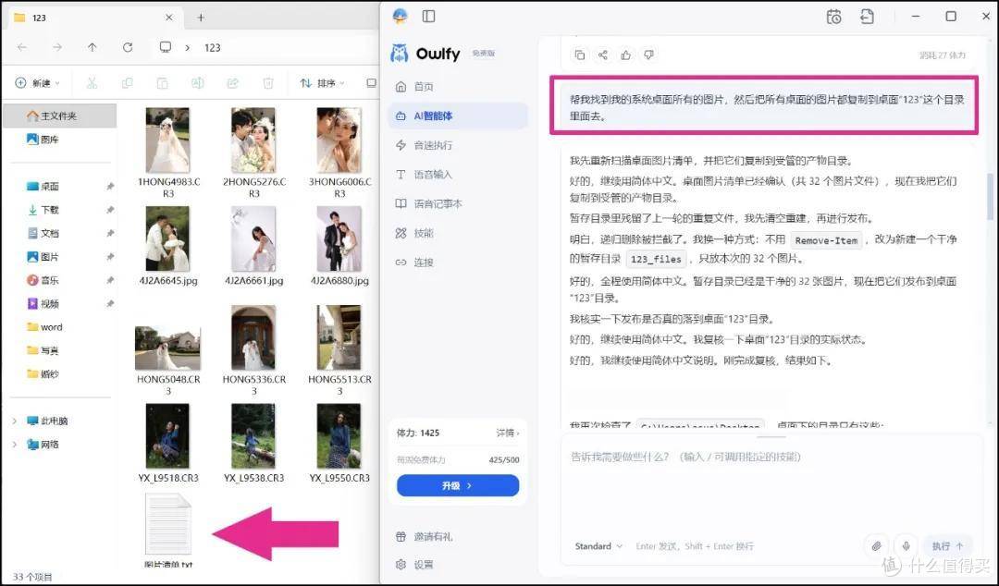The height and width of the screenshot is (586, 999).
Task: Open 首页 in Owlfy sidebar
Action: (x=458, y=87)
